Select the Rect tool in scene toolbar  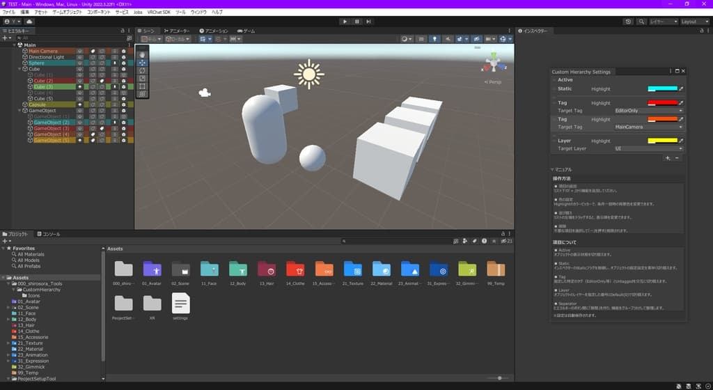point(142,86)
